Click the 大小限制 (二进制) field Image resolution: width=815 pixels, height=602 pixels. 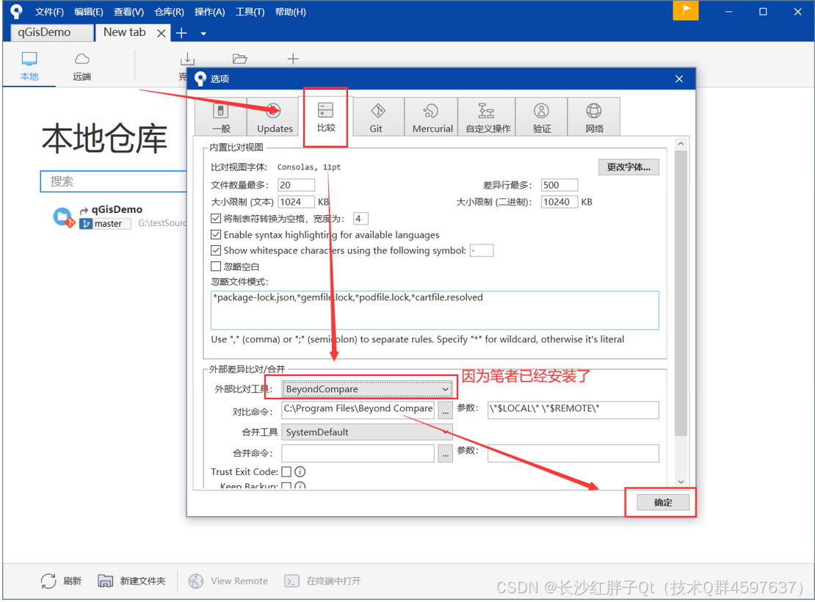[559, 202]
